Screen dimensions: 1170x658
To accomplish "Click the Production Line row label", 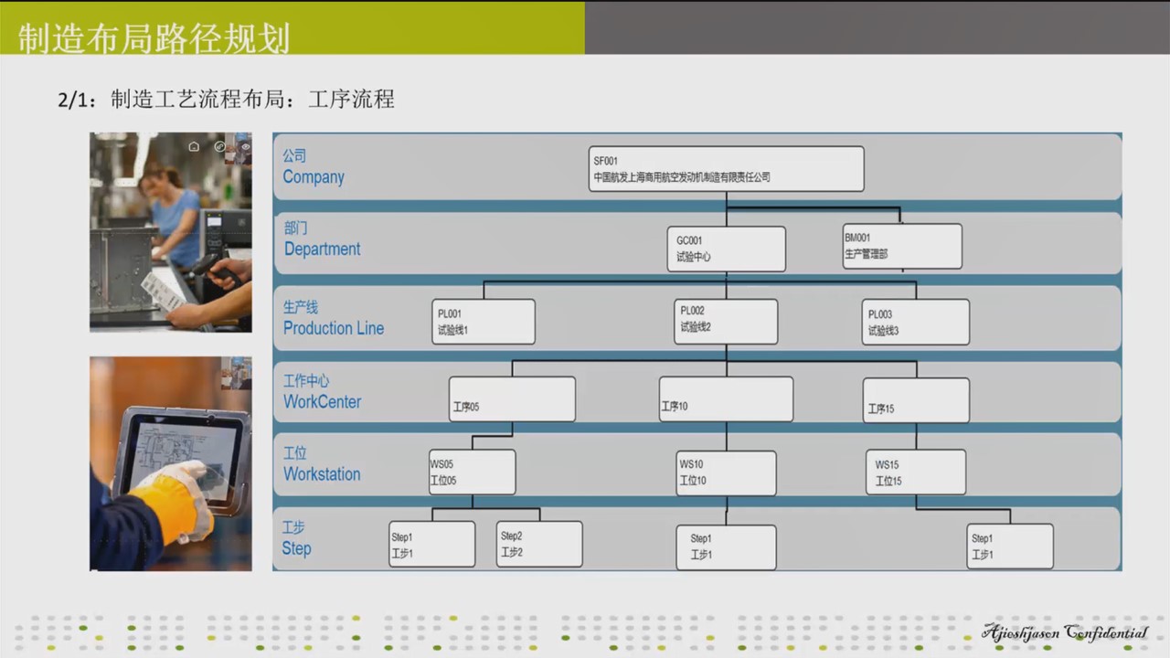I will [x=333, y=319].
